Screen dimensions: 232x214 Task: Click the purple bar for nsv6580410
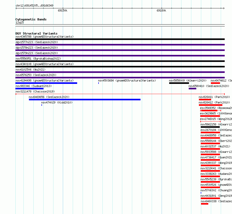192,89
